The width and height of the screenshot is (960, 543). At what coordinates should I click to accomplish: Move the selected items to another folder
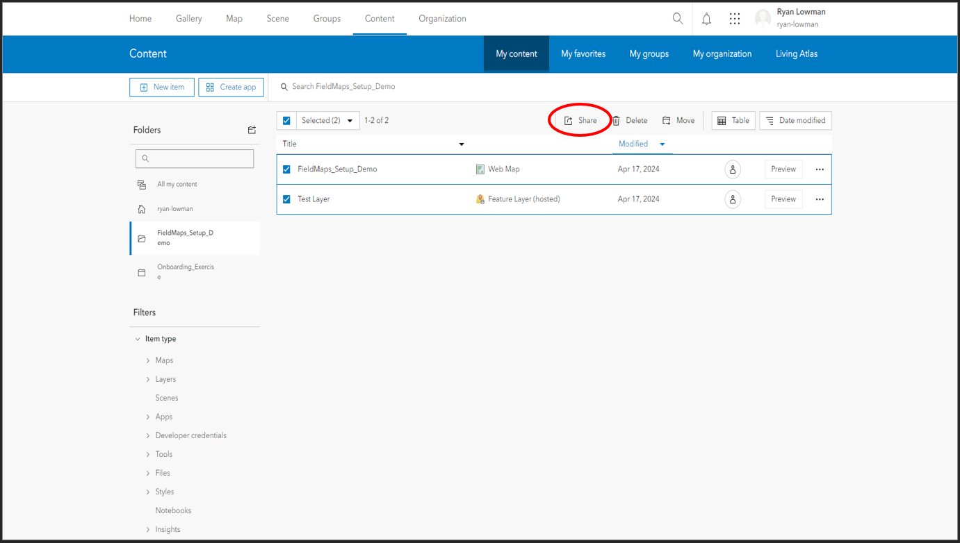(678, 119)
